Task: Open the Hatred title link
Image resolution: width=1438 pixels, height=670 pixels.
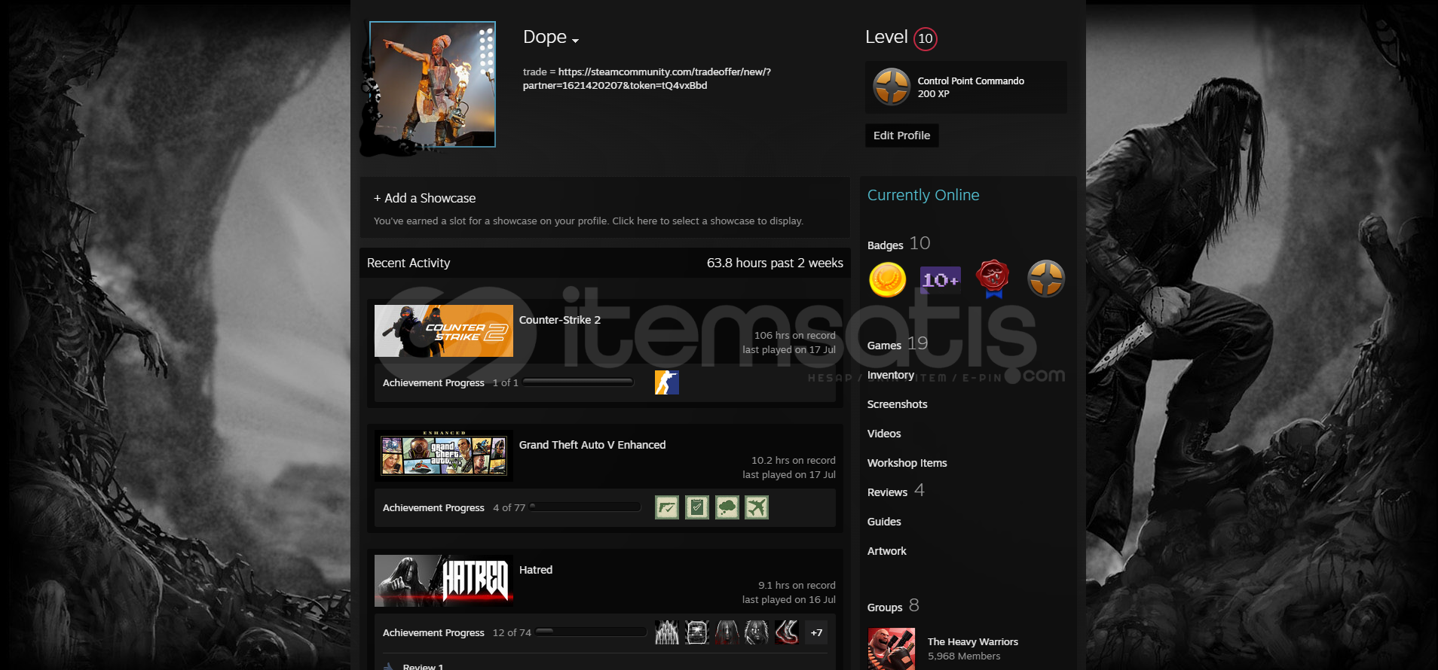Action: (x=536, y=570)
